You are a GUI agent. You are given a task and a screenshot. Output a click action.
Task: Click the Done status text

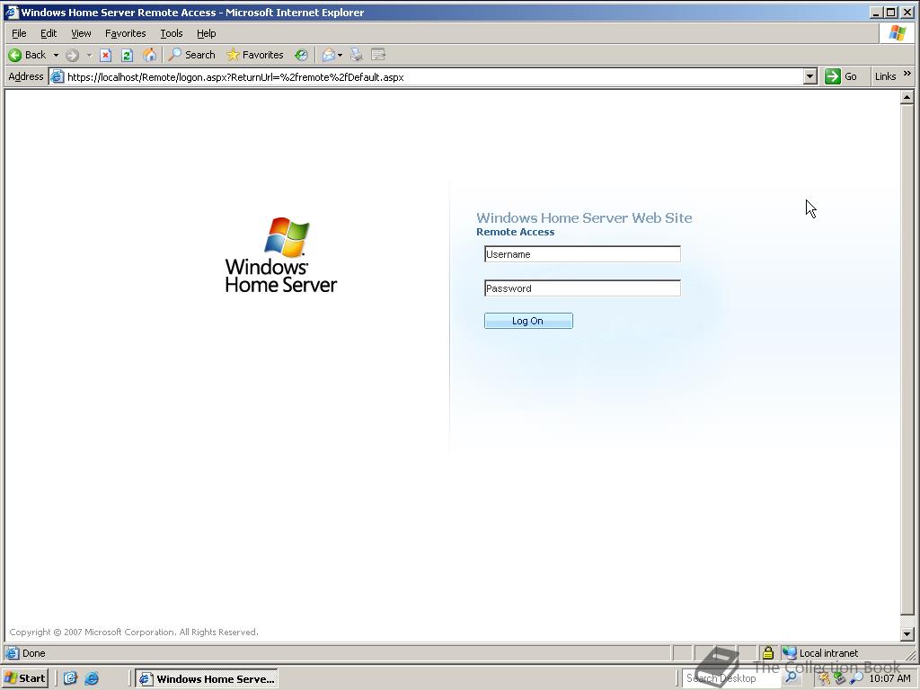[x=33, y=653]
